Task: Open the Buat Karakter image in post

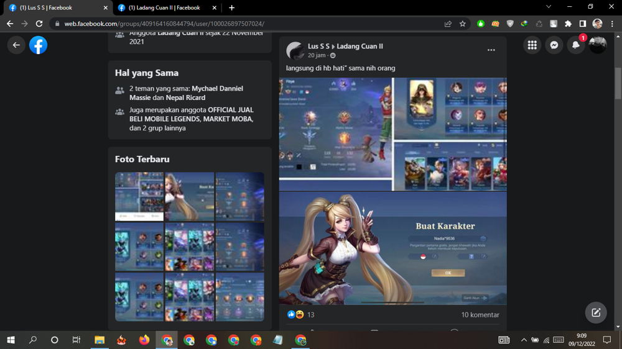Action: pyautogui.click(x=392, y=248)
